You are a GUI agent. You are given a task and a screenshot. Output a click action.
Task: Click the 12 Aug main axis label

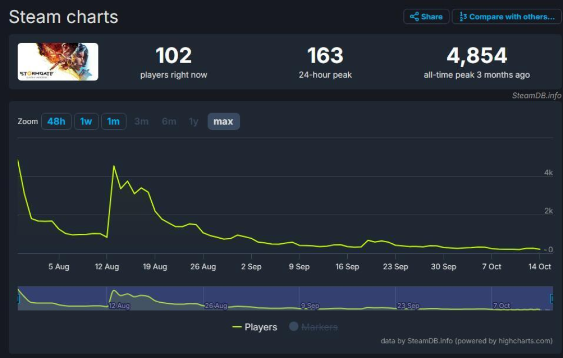point(107,266)
